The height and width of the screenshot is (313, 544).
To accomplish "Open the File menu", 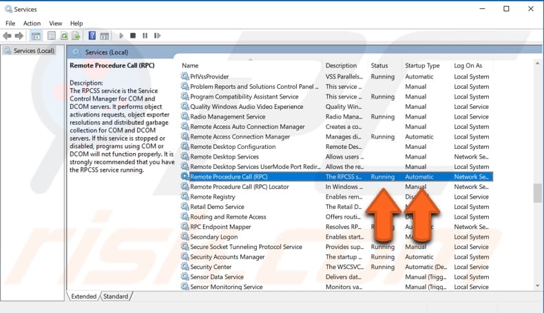I will (x=10, y=23).
